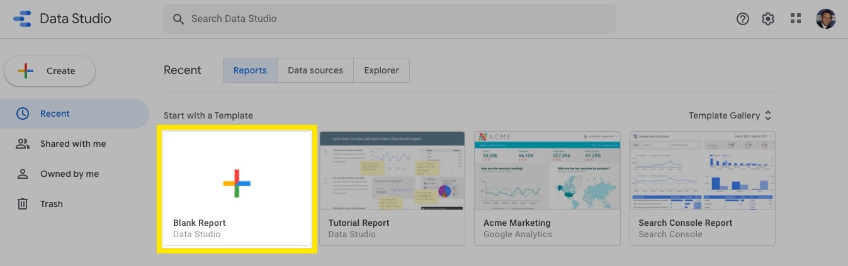Open Trash in the sidebar
848x266 pixels.
[74, 204]
